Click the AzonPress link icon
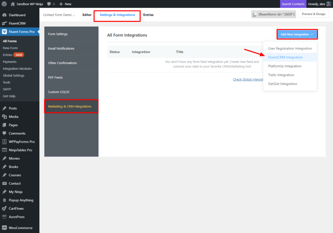The width and height of the screenshot is (333, 233). click(4, 216)
